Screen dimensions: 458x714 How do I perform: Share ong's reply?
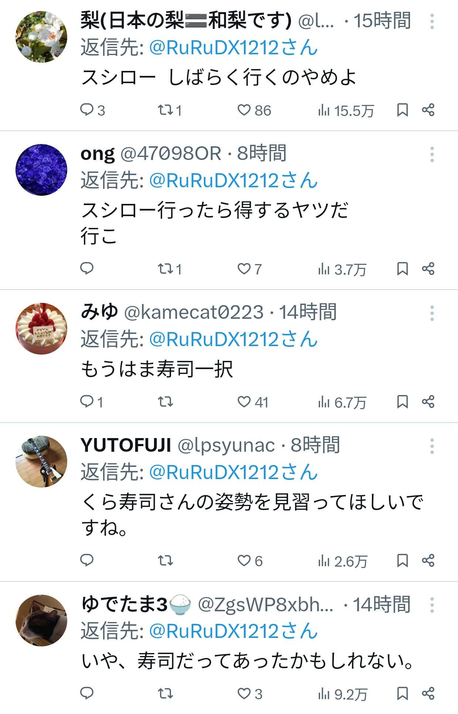point(428,269)
